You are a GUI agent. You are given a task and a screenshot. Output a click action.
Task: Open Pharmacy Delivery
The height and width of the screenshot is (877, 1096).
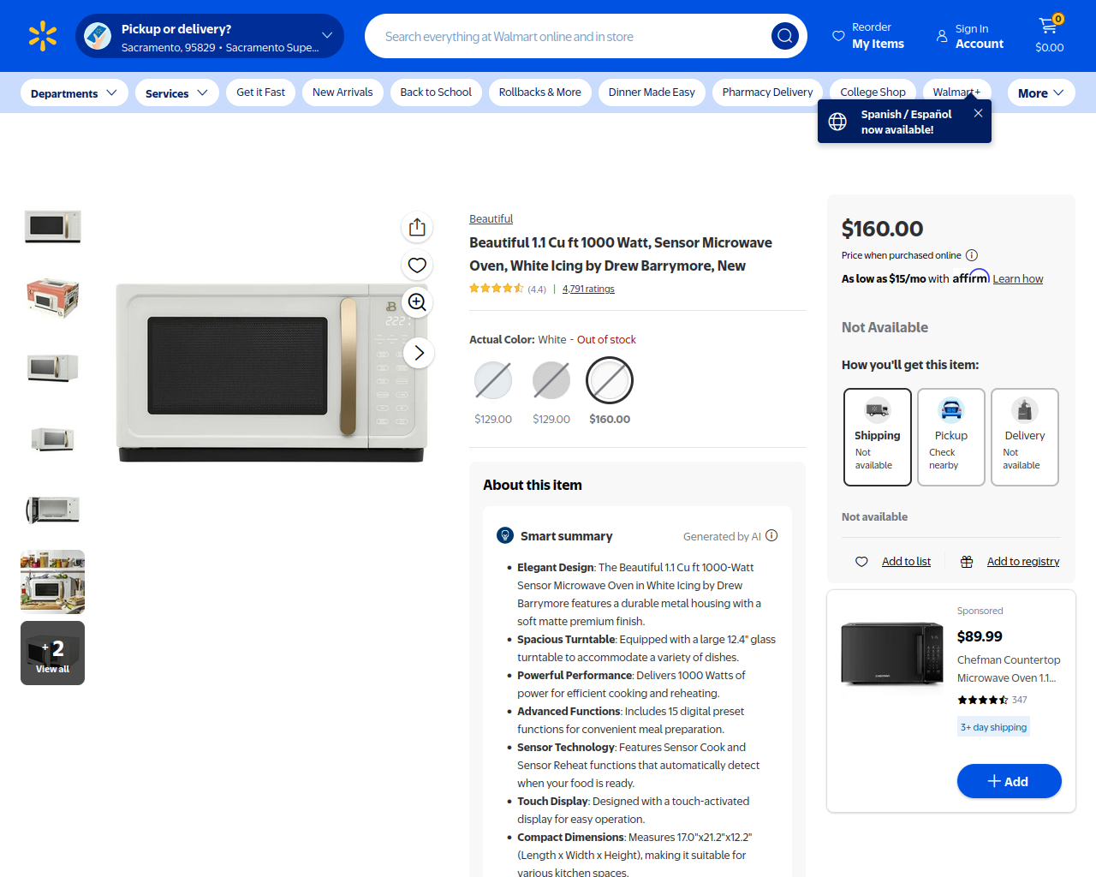point(768,92)
